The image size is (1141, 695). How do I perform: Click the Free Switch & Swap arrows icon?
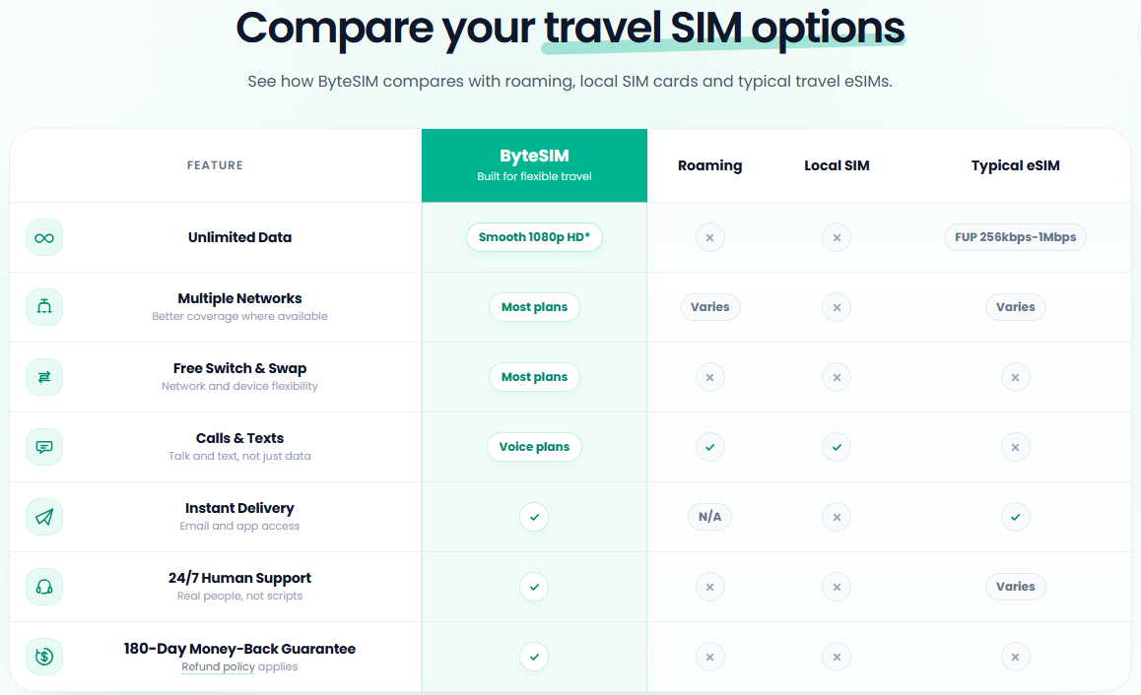44,377
